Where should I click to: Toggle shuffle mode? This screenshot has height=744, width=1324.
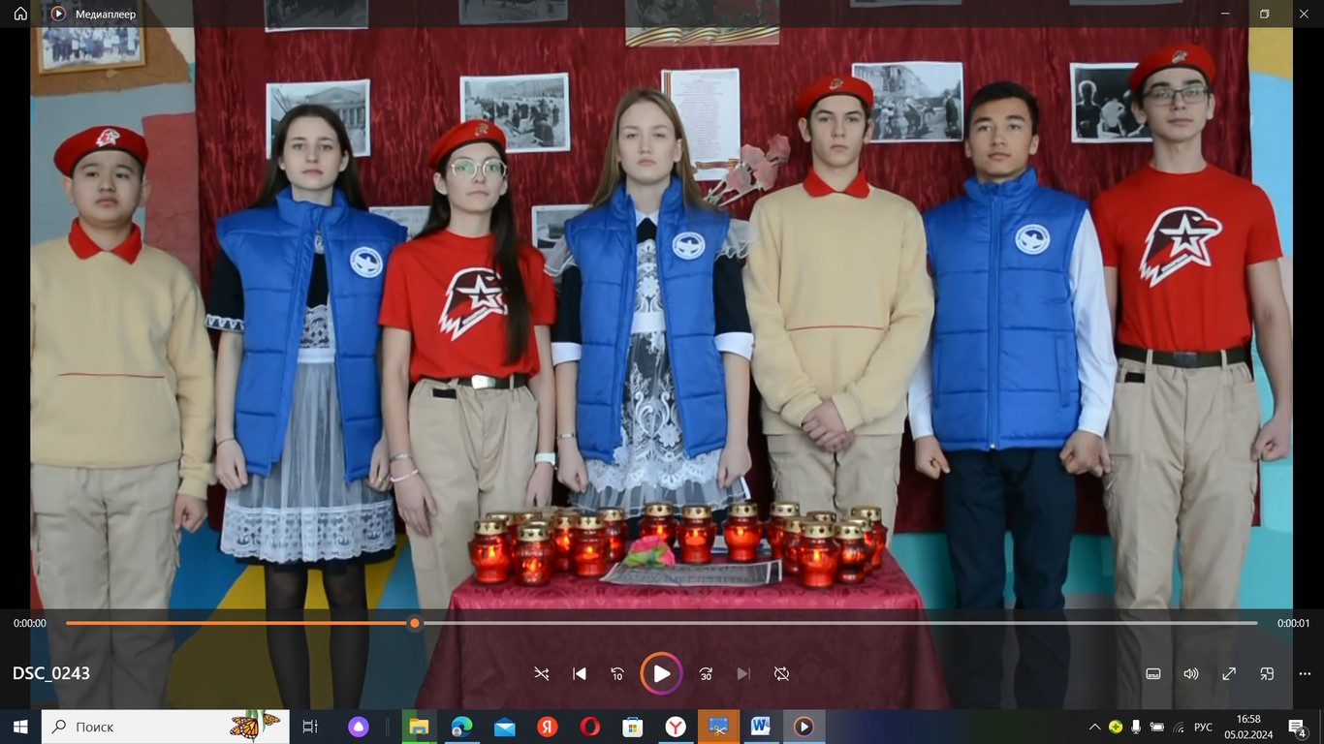[x=542, y=674]
